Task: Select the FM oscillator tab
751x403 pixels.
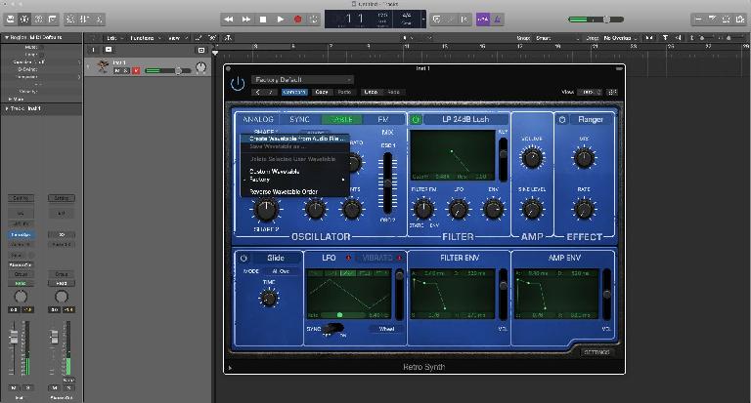Action: tap(383, 119)
